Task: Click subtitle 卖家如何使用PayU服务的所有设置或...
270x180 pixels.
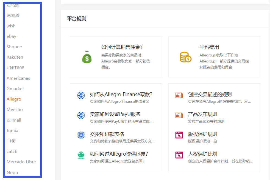Action: 121,121
